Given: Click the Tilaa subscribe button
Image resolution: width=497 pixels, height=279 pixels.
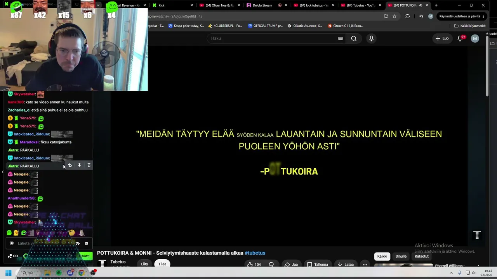Looking at the screenshot, I should (162, 264).
